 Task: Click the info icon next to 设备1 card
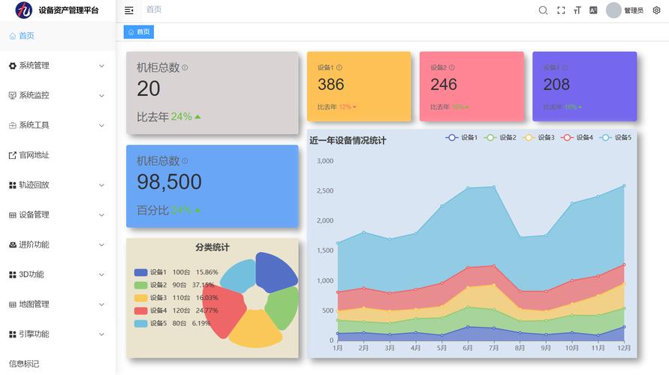(339, 67)
